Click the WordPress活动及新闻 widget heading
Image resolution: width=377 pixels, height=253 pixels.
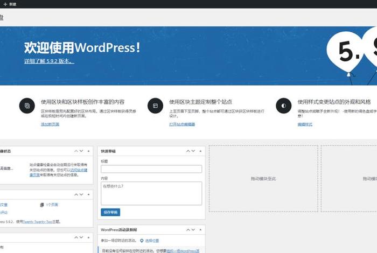119,230
